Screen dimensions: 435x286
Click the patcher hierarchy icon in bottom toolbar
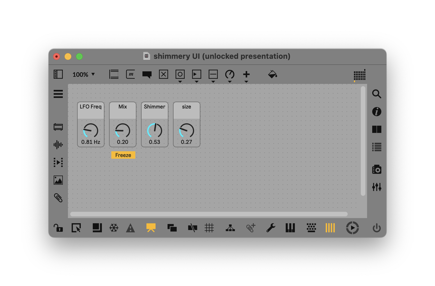(230, 228)
